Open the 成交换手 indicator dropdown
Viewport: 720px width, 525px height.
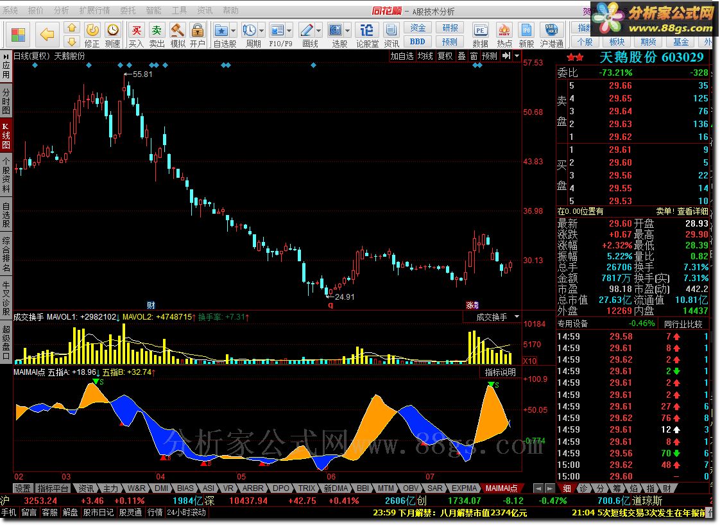click(517, 317)
